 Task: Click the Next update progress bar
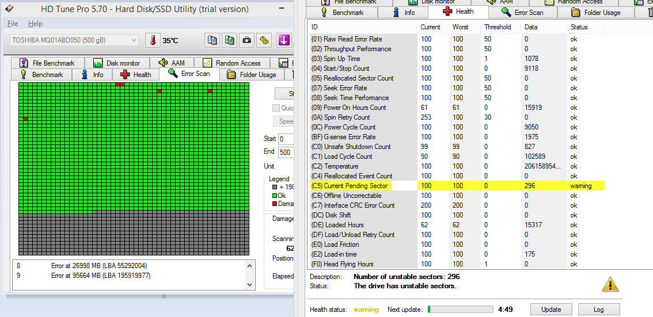tap(460, 309)
